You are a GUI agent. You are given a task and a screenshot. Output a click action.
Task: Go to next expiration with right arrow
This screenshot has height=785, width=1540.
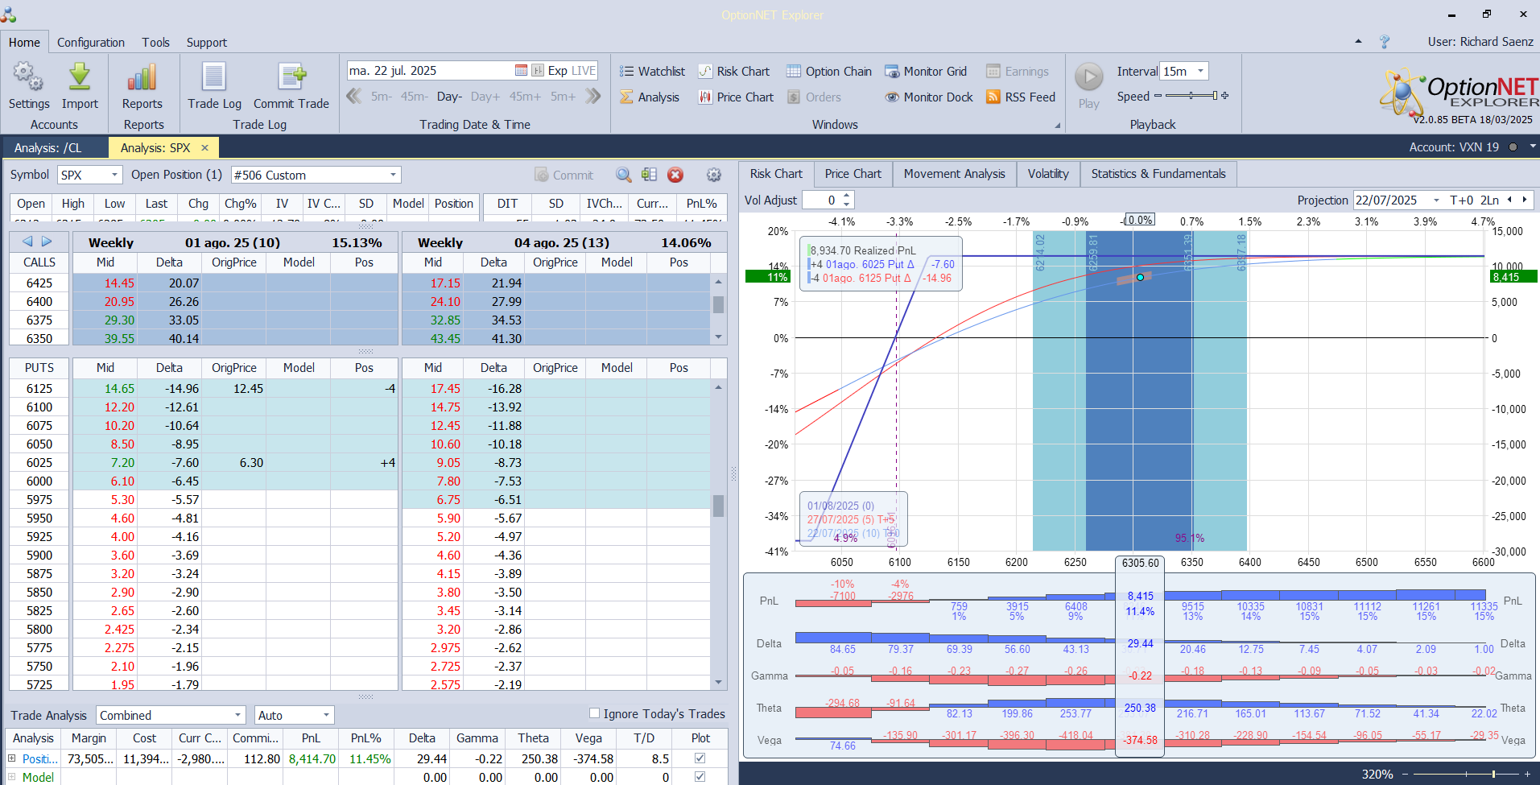(47, 242)
